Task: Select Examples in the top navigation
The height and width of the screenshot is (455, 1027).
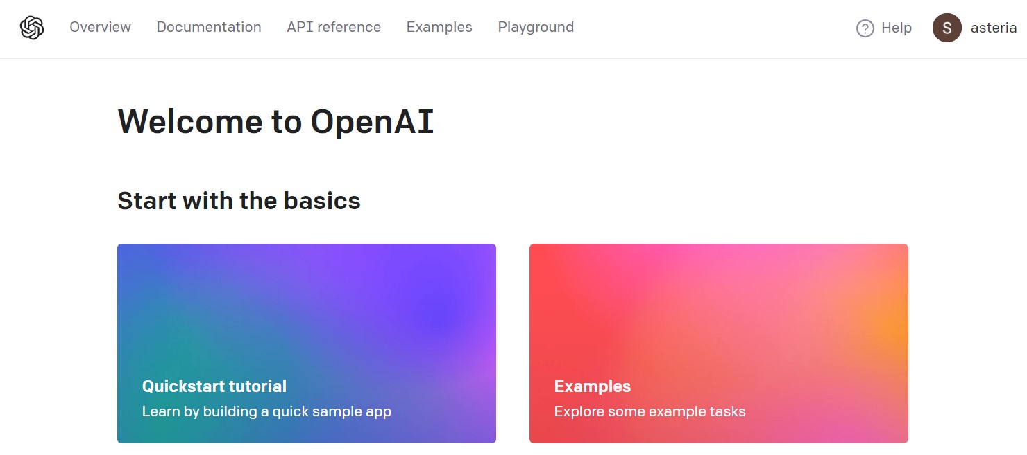Action: click(439, 27)
